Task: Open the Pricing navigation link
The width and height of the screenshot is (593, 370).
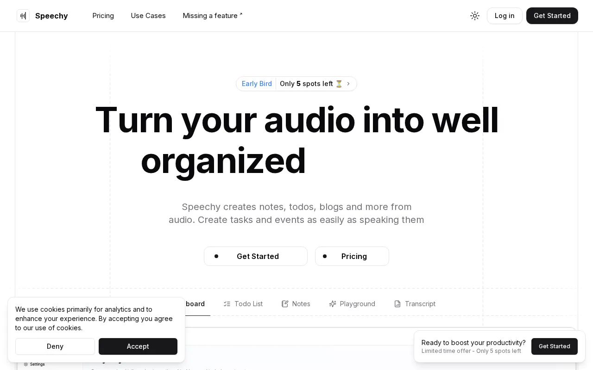Action: click(x=103, y=16)
